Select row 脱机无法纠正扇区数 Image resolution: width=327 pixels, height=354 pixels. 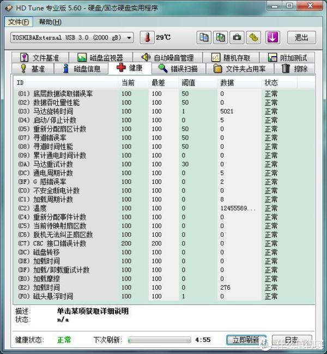pyautogui.click(x=164, y=235)
